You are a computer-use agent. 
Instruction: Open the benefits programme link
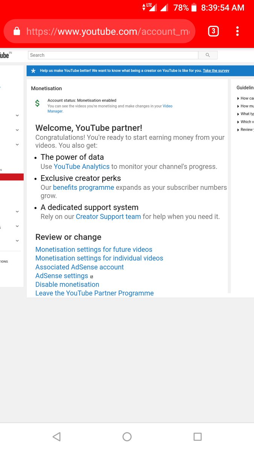tap(84, 188)
